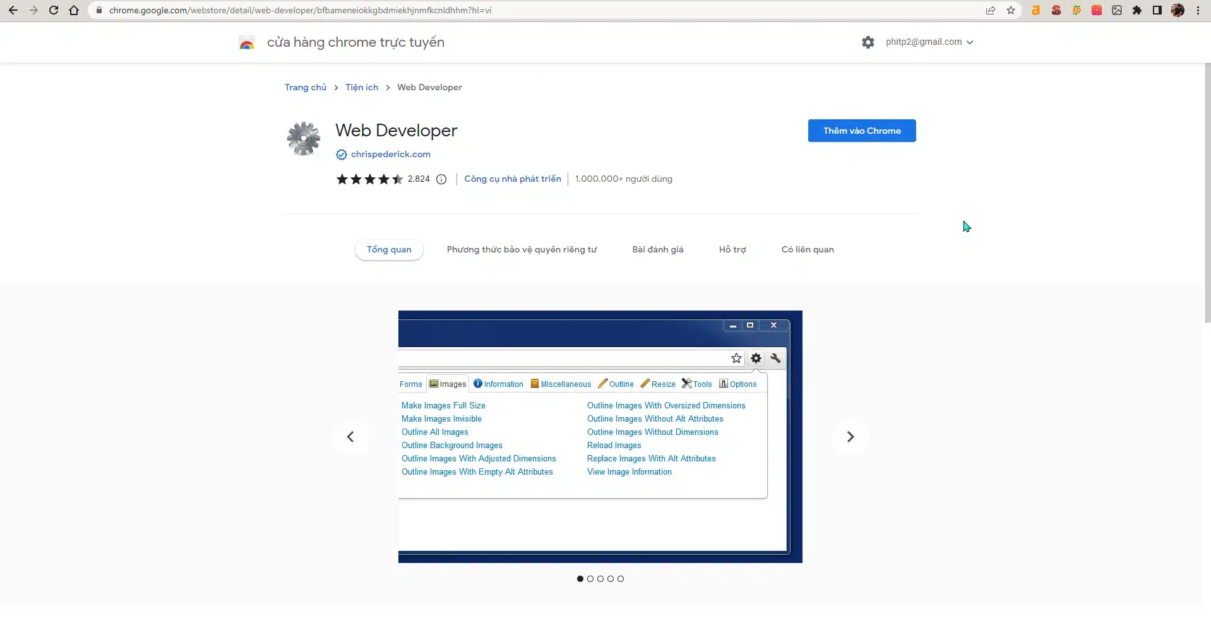The width and height of the screenshot is (1211, 628).
Task: Select the first carousel dot
Action: [x=580, y=579]
